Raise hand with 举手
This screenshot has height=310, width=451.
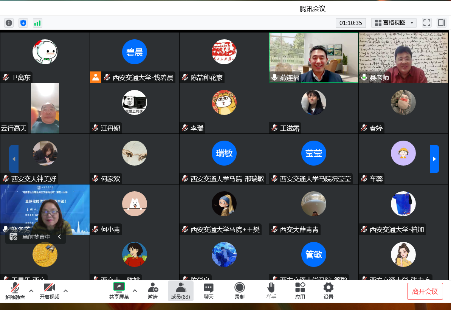tap(271, 291)
